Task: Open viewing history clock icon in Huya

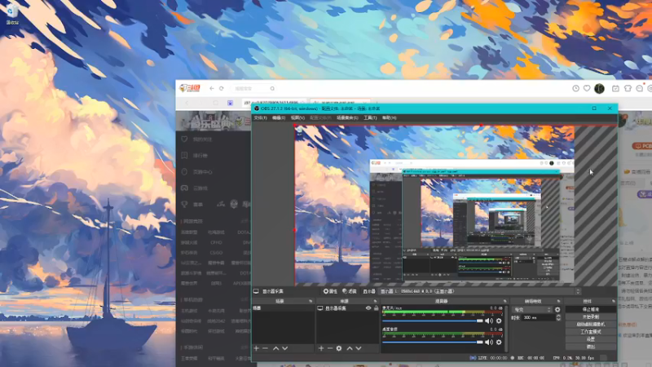Action: click(575, 88)
